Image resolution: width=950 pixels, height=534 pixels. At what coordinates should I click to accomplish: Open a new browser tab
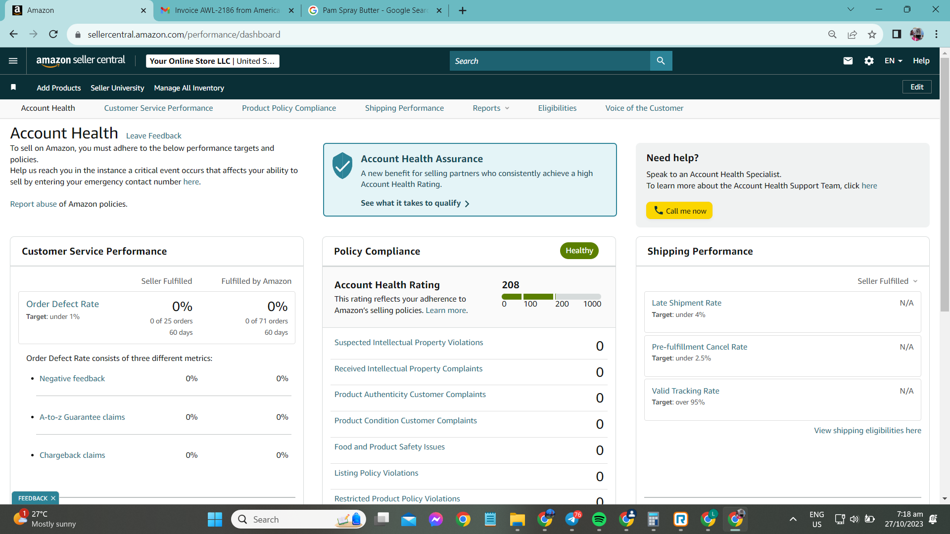[x=463, y=10]
